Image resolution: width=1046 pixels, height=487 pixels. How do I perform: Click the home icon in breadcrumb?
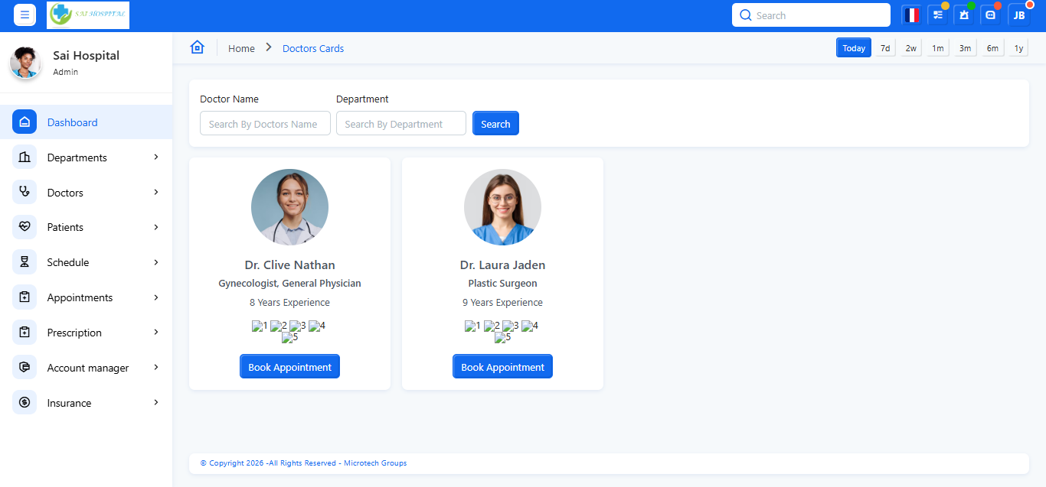click(198, 47)
